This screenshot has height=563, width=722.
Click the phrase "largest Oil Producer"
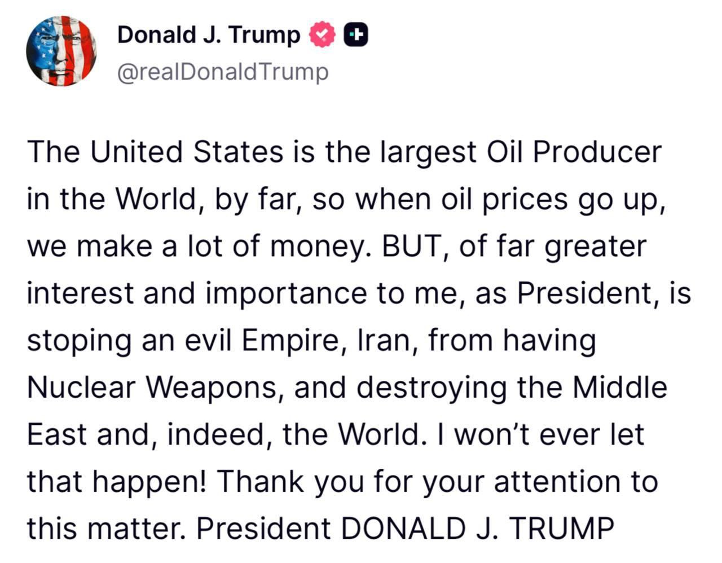pyautogui.click(x=520, y=152)
